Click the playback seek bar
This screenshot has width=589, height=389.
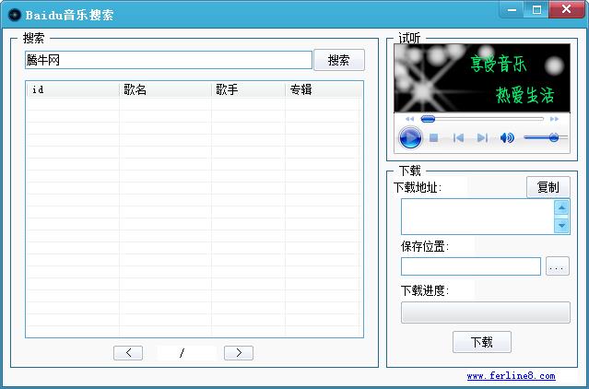point(482,119)
